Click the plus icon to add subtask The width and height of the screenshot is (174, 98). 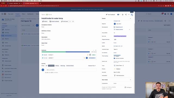[96, 50]
